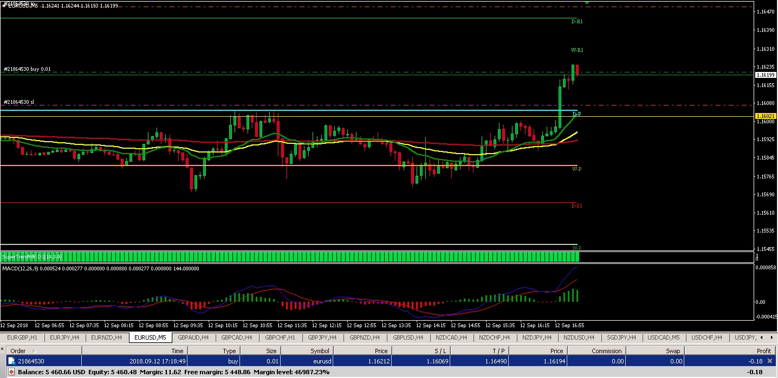Open the NZDCAD,H4 chart tab
Viewport: 778px width, 378px height.
451,337
